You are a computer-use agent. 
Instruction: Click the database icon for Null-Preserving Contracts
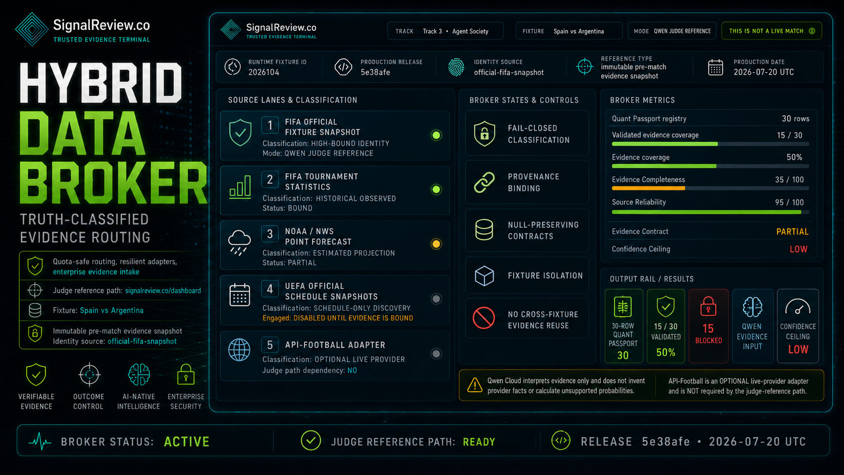[x=484, y=230]
